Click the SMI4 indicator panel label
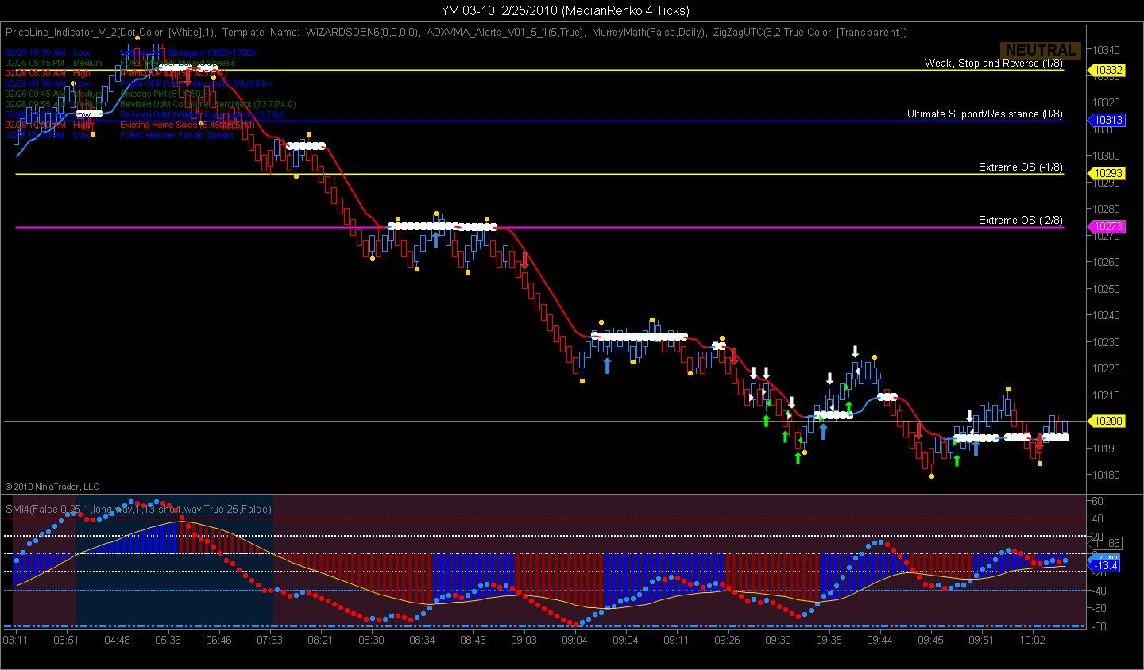Screen dimensions: 1144x670 [138, 509]
